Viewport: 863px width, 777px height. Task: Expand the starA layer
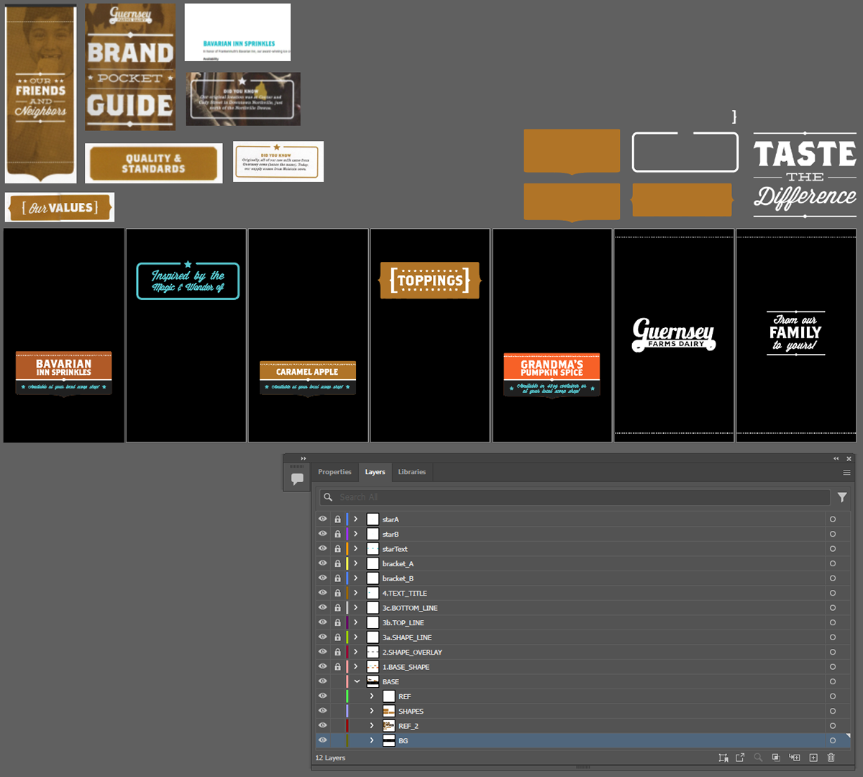(356, 519)
